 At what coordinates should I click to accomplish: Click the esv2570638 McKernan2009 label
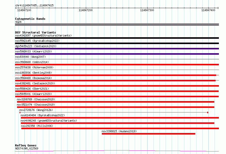pyautogui.click(x=34, y=67)
